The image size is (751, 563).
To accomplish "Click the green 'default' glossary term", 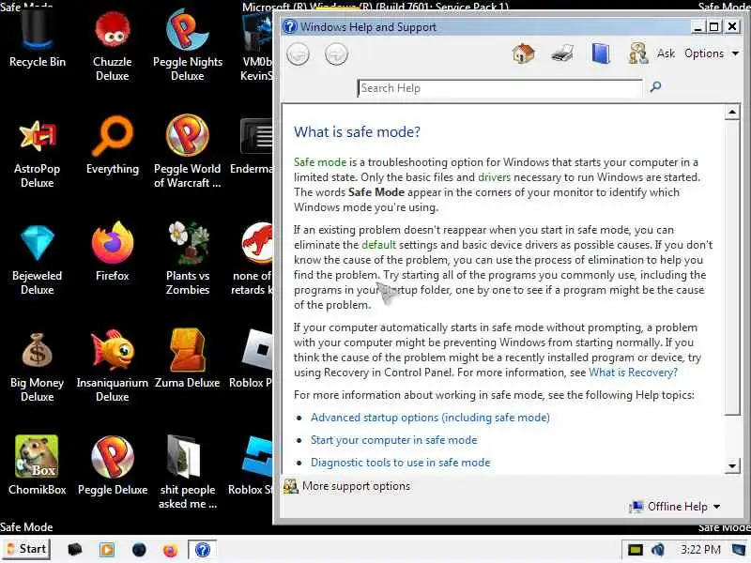I will coord(379,245).
